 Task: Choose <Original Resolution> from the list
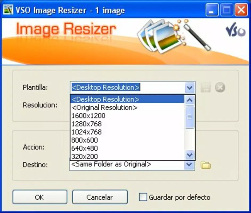coord(127,108)
